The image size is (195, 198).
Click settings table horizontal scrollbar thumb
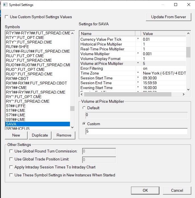click(x=128, y=94)
